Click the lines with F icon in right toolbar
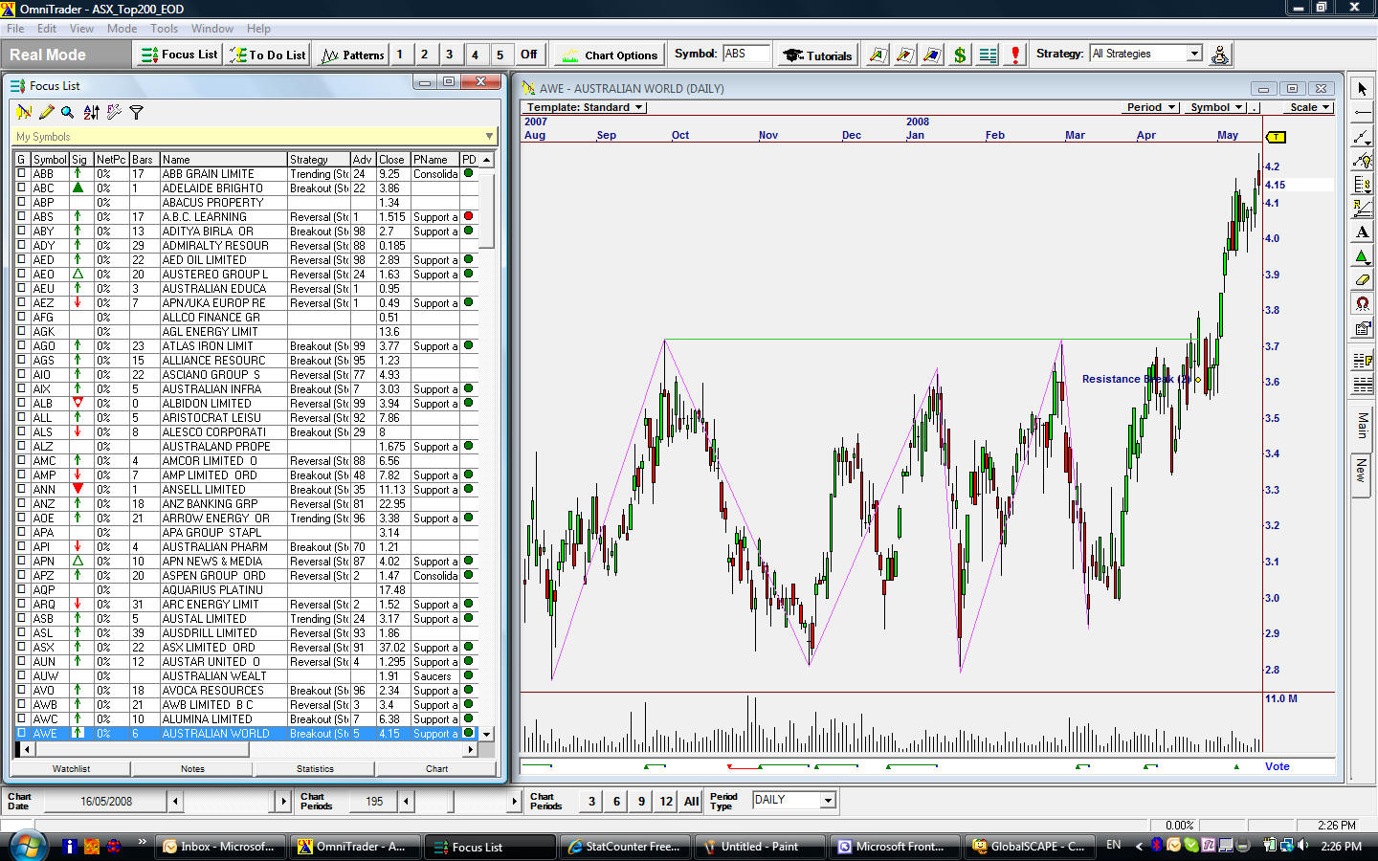The image size is (1378, 861). tap(1363, 362)
